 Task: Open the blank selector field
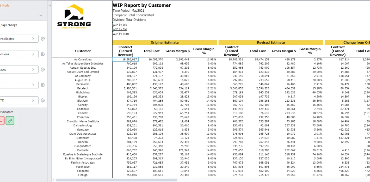(x=19, y=85)
